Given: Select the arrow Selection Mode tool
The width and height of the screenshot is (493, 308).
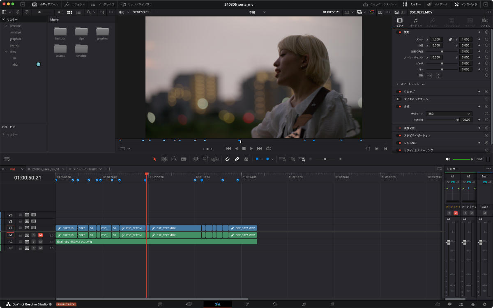Looking at the screenshot, I should pos(155,159).
